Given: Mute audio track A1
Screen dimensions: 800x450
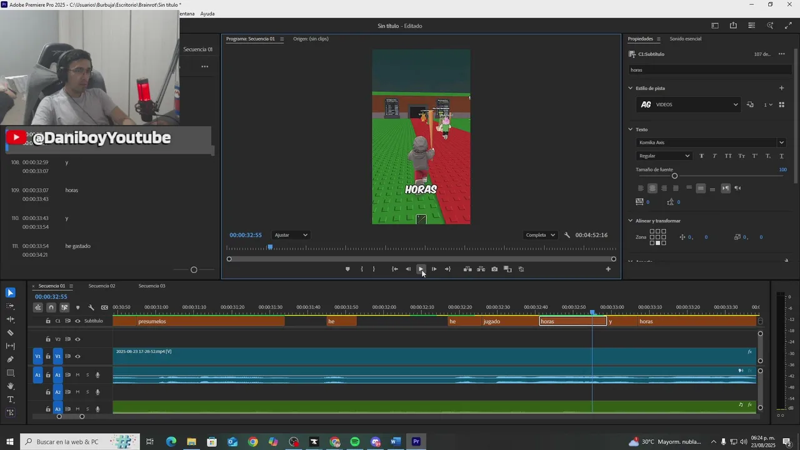Looking at the screenshot, I should click(77, 375).
